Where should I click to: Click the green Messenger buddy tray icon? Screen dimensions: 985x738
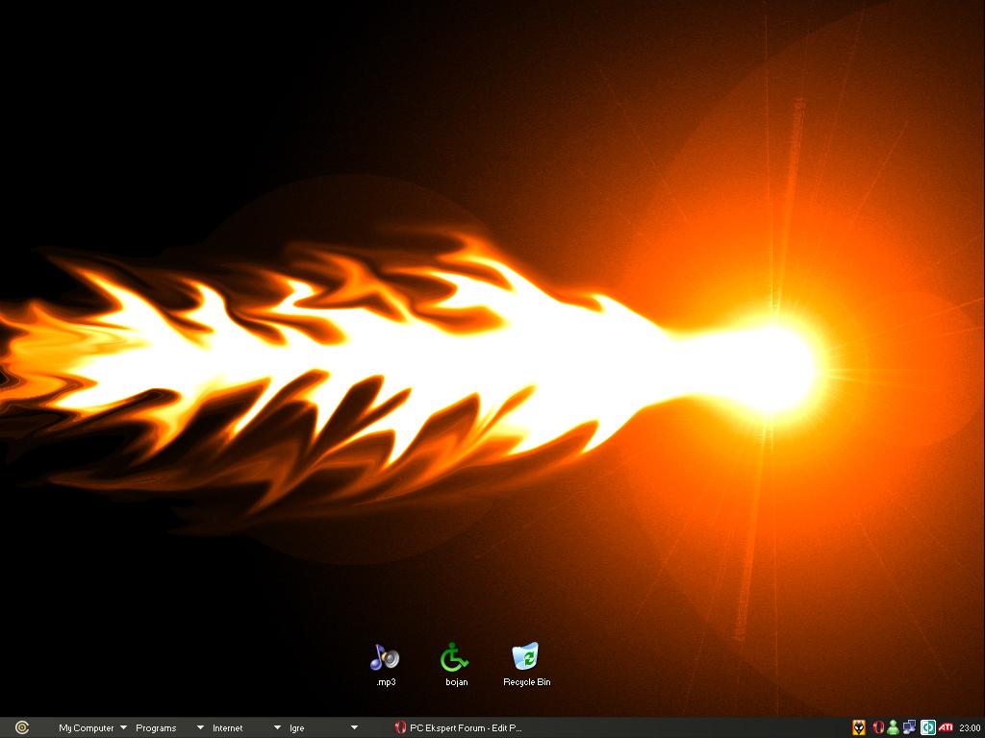pyautogui.click(x=893, y=727)
